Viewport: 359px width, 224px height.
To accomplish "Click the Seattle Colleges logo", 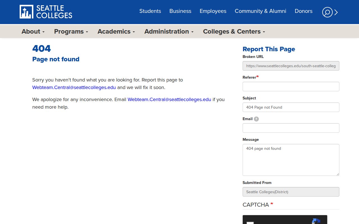I will coord(46,12).
